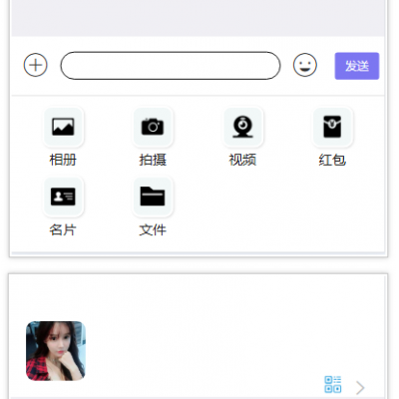Viewport: 399px width, 399px height.
Task: Click the gray chat history area
Action: click(x=199, y=18)
